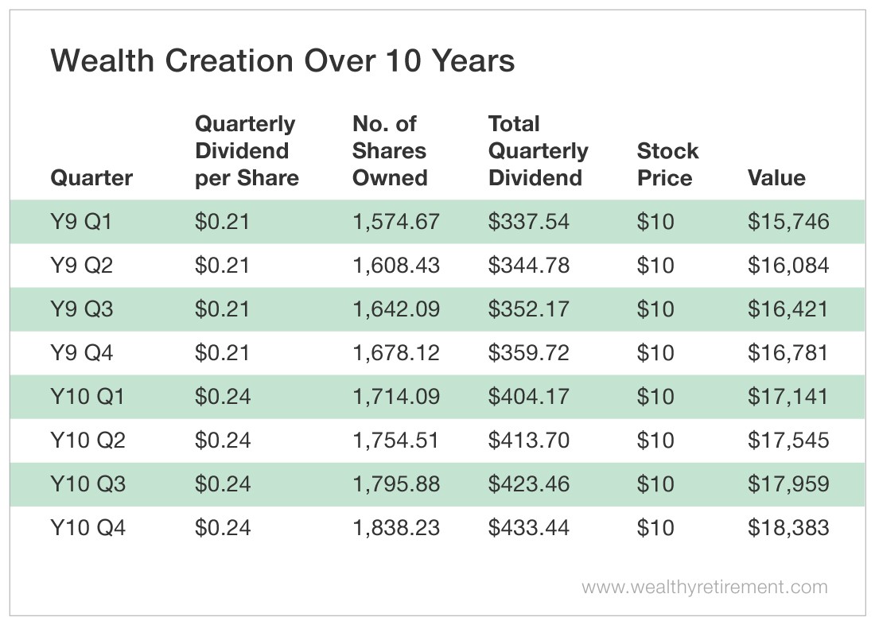This screenshot has height=625, width=875.
Task: Click the $18,383 value cell
Action: tap(787, 527)
